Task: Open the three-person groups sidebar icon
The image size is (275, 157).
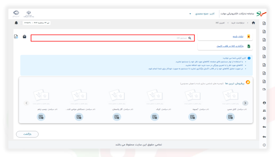Action: coord(264,118)
